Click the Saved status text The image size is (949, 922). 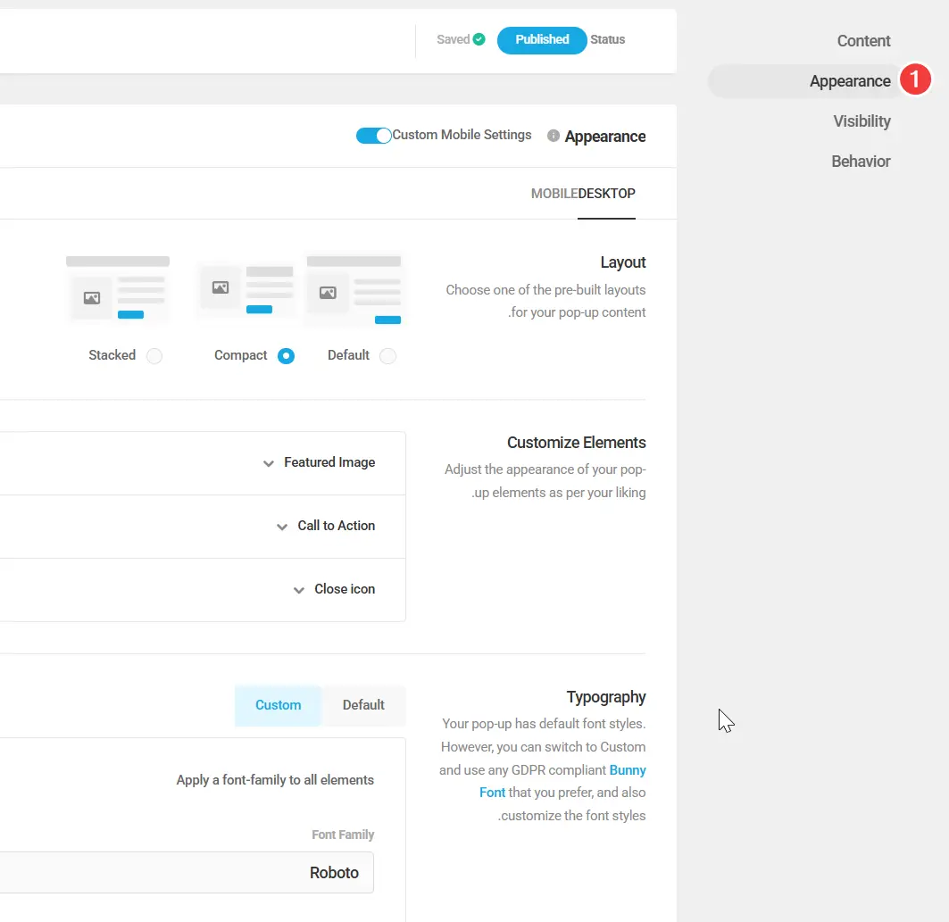[454, 39]
